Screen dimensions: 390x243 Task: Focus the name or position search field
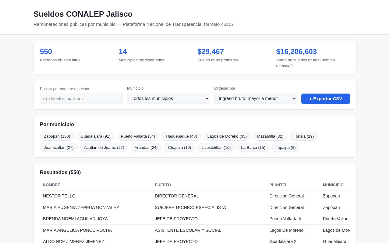pos(81,99)
